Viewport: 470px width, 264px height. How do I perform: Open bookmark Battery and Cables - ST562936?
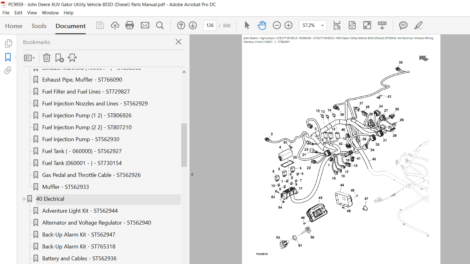tap(79, 258)
